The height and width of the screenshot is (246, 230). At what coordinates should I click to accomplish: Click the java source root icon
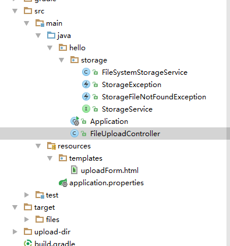tap(51, 35)
